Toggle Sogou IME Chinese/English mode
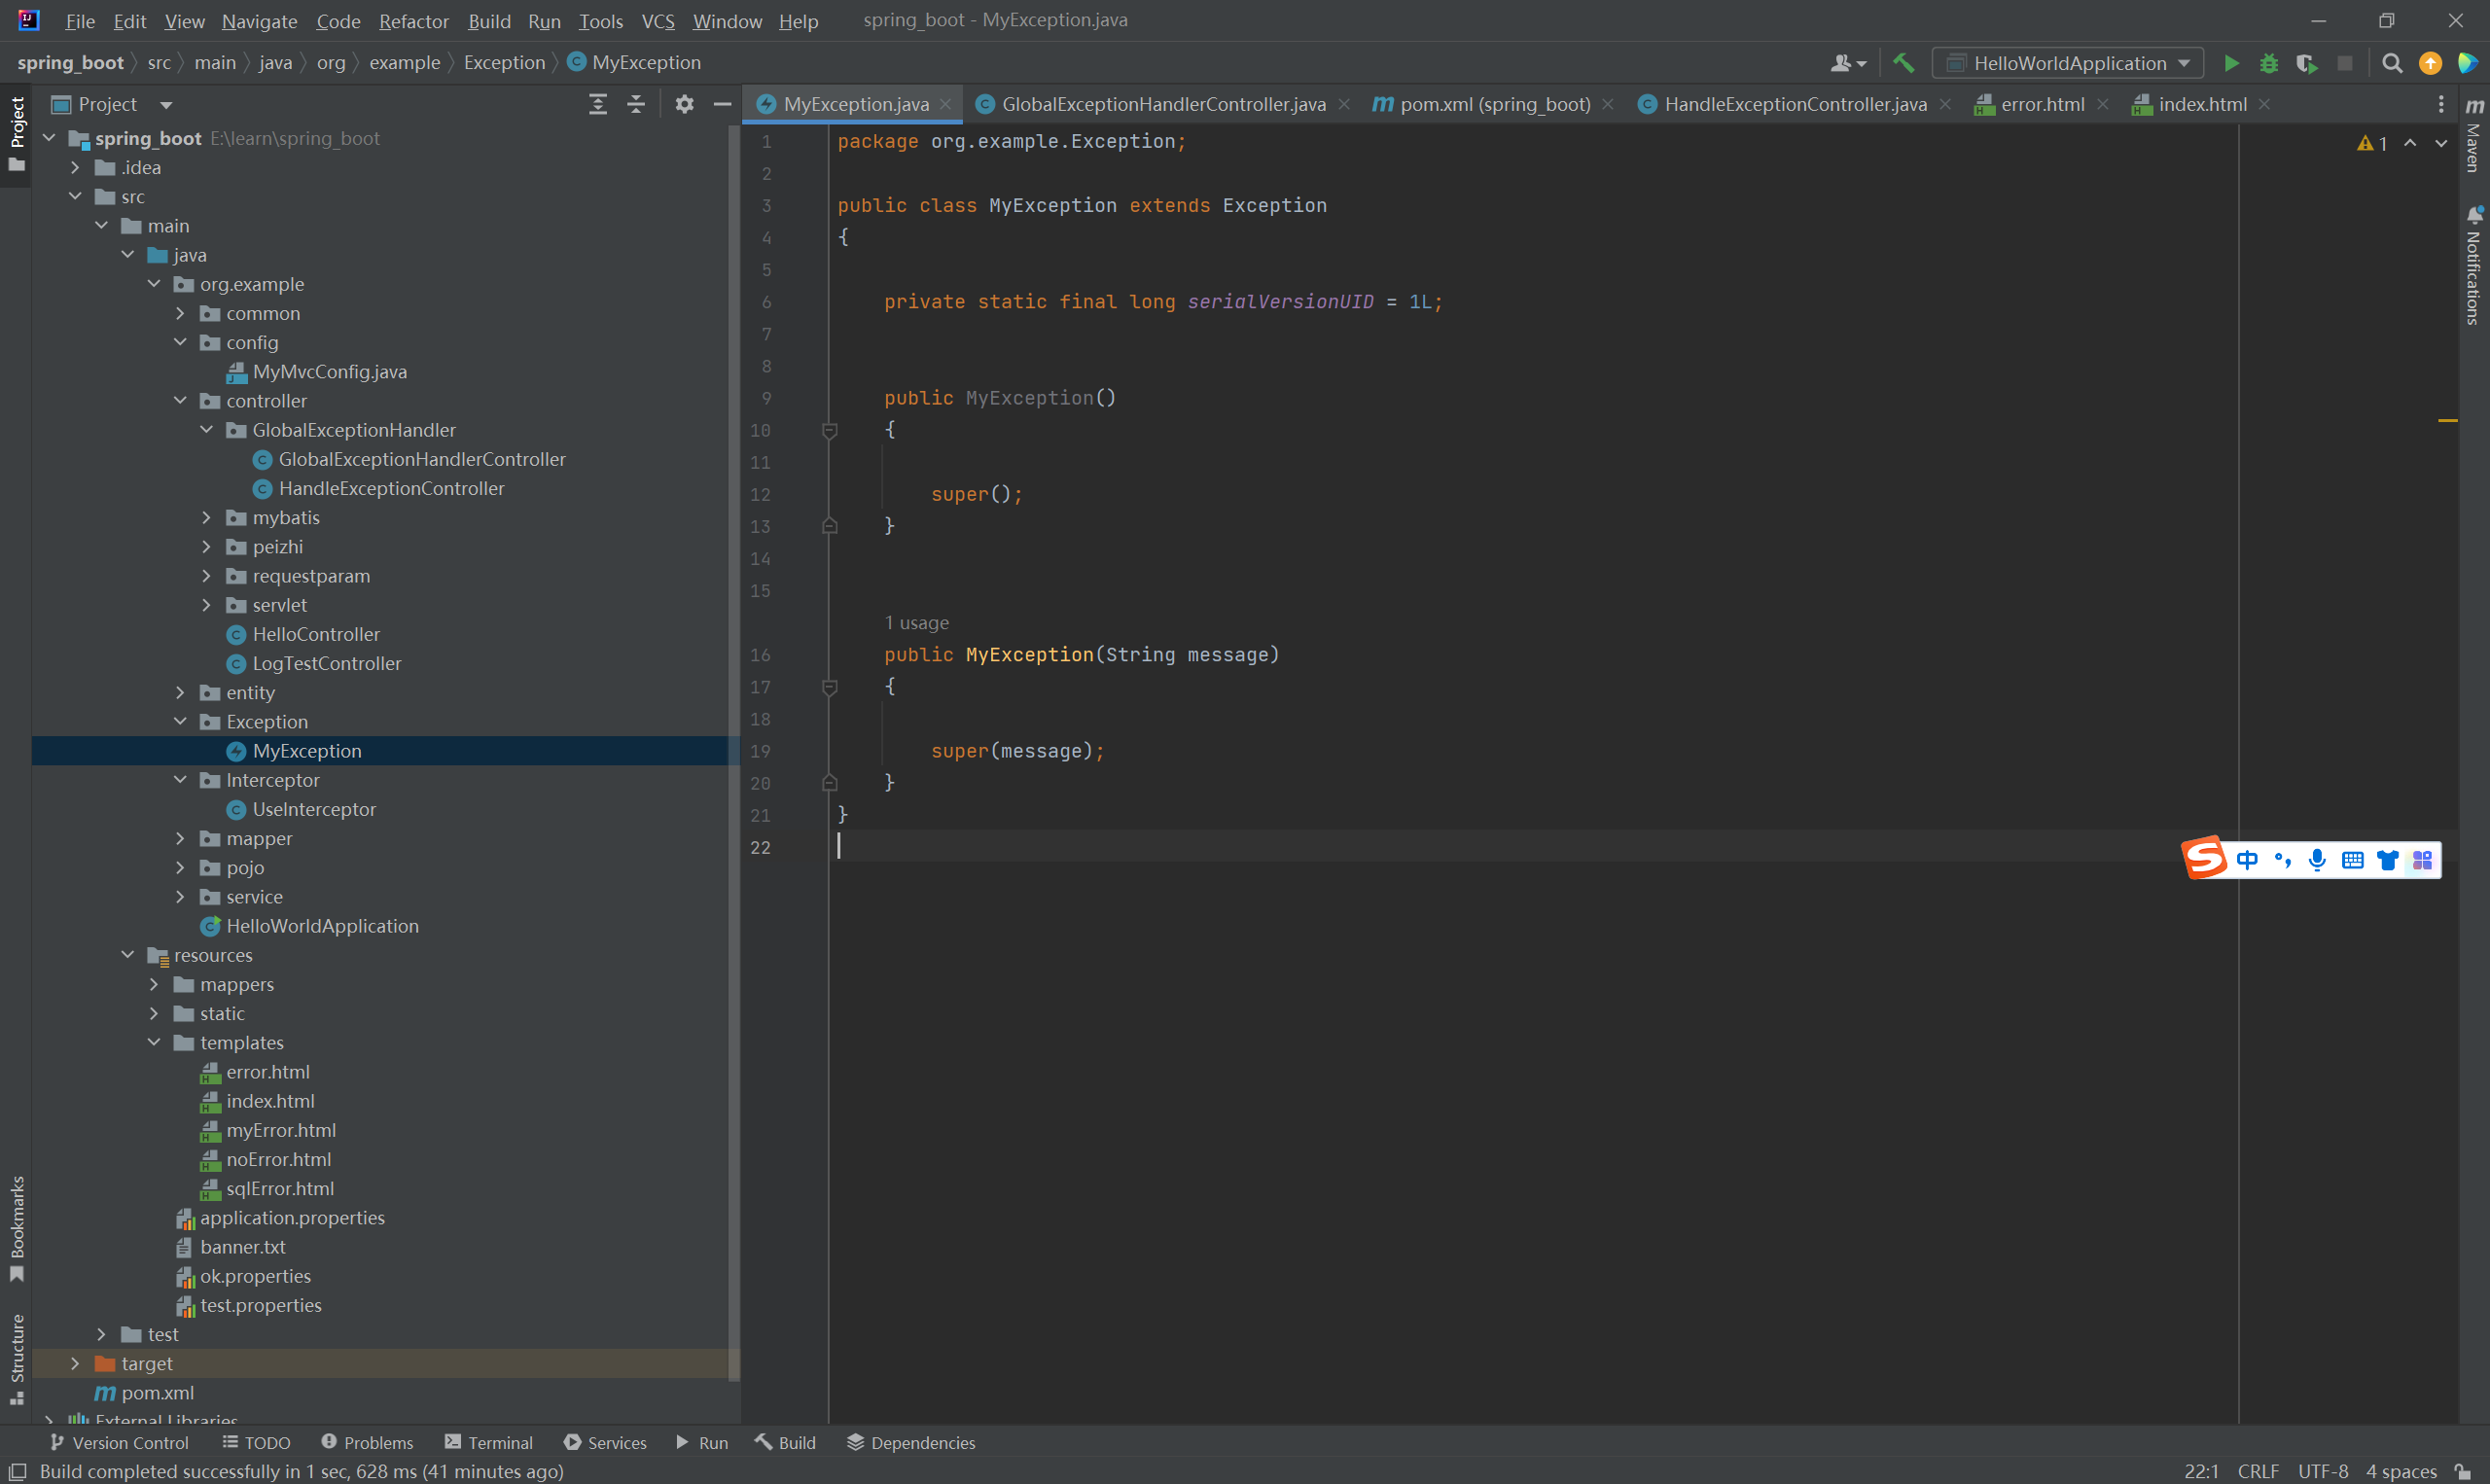 [x=2247, y=860]
